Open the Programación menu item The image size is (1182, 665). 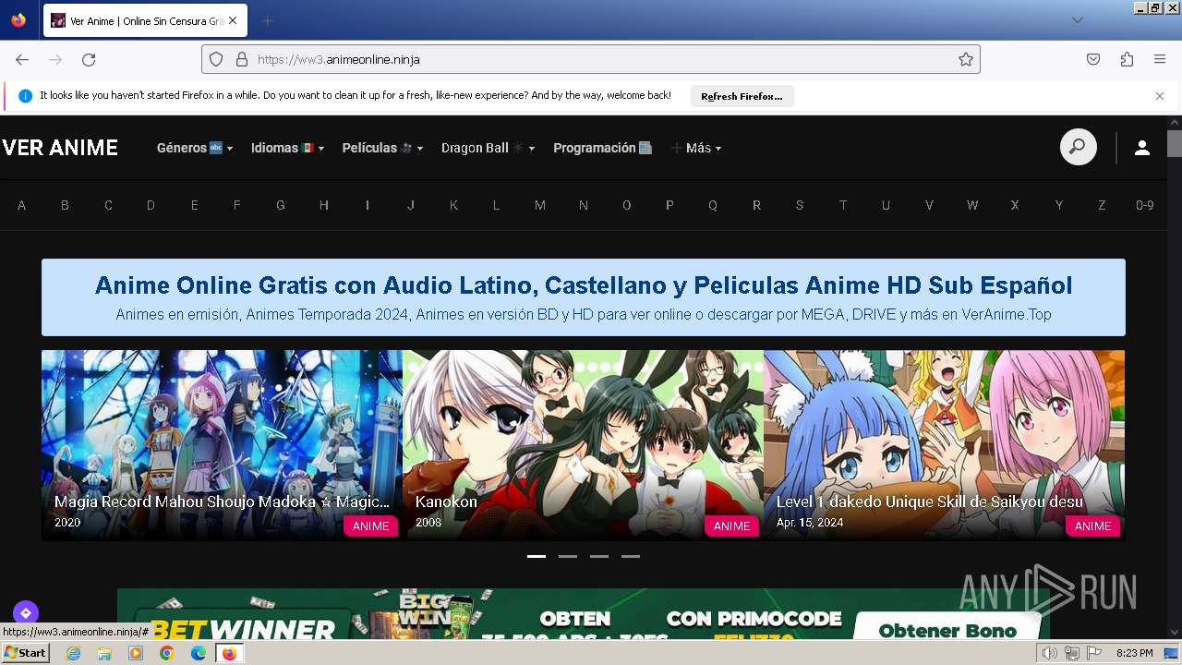pos(602,148)
